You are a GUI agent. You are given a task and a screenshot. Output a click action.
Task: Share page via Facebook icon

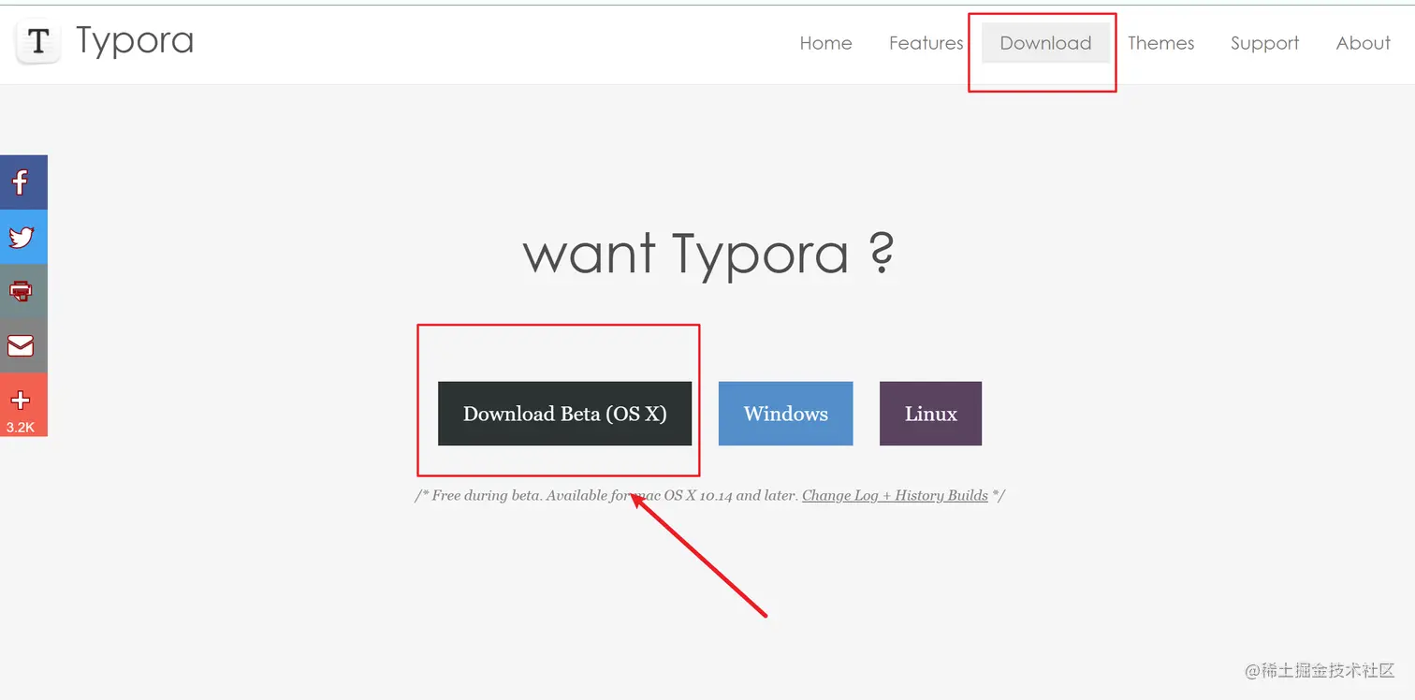(23, 182)
